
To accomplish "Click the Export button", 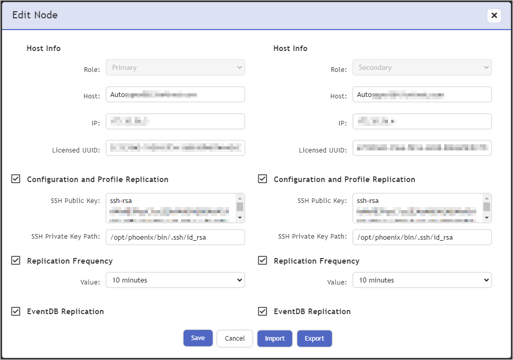I will click(x=315, y=339).
